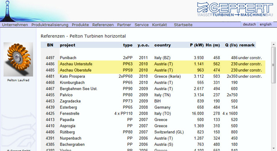277x151 pixels.
Task: Click the Fenestrelle project entry
Action: click(69, 113)
